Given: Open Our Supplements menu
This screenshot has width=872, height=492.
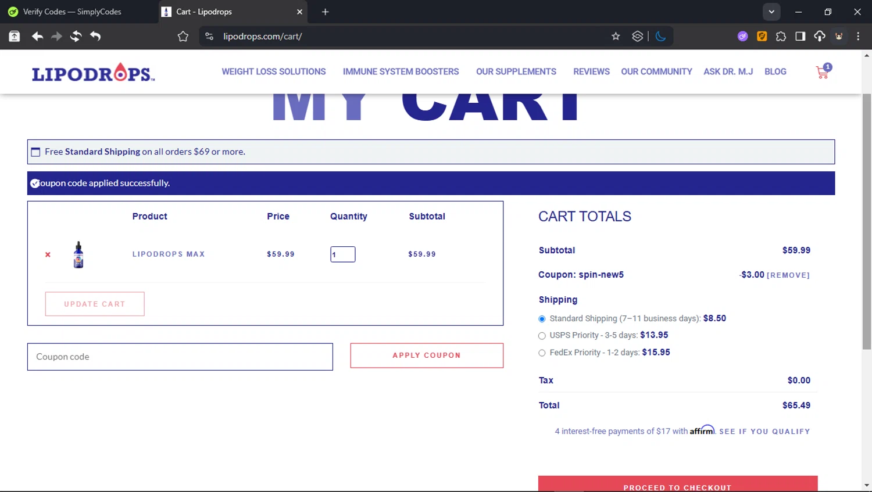Looking at the screenshot, I should 516,71.
